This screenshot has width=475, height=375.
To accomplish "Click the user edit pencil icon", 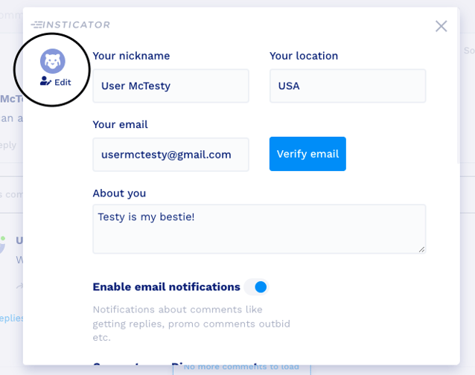I will 45,81.
